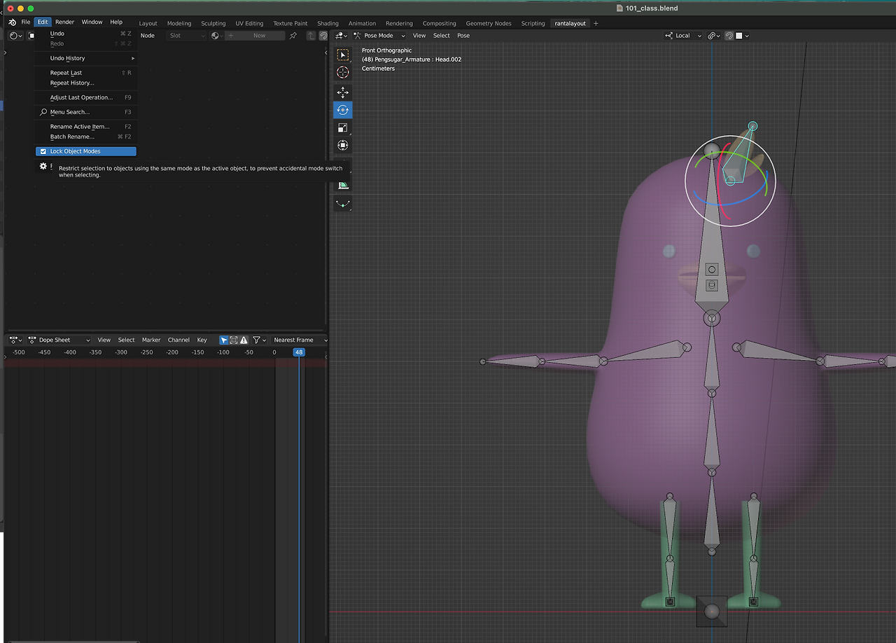896x643 pixels.
Task: Select the Select Box tool
Action: pos(342,55)
